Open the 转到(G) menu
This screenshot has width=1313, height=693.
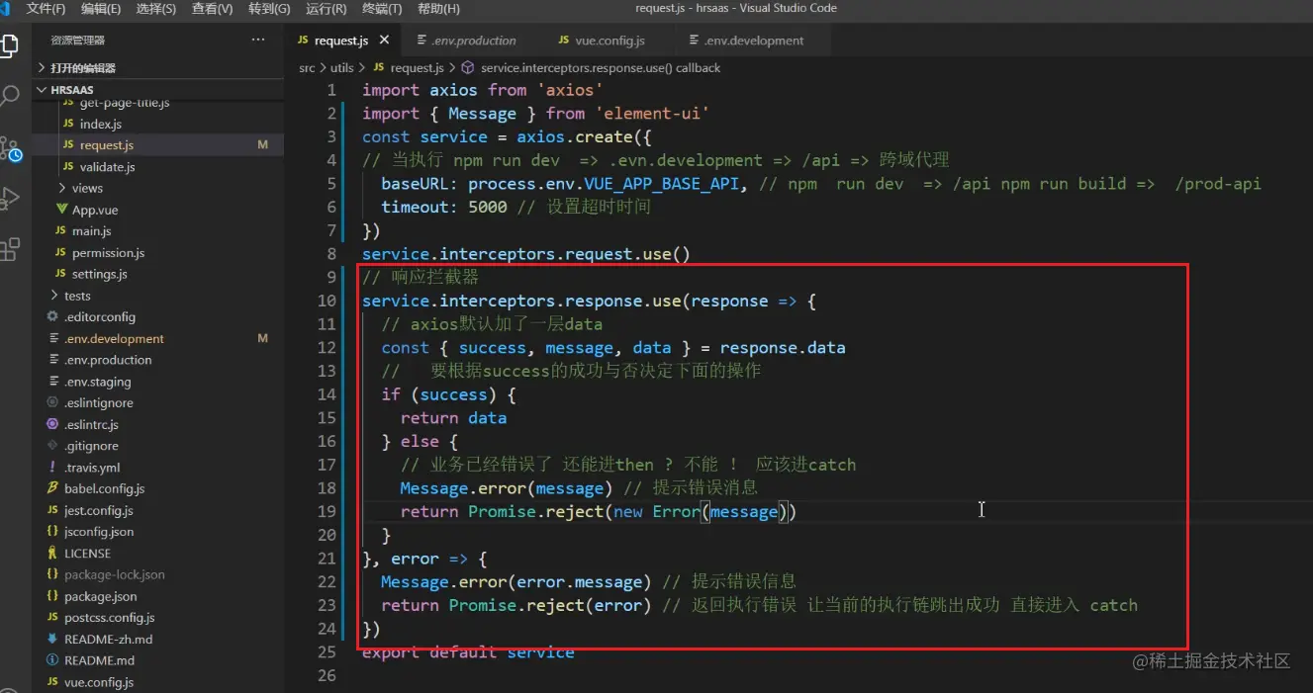pyautogui.click(x=269, y=9)
